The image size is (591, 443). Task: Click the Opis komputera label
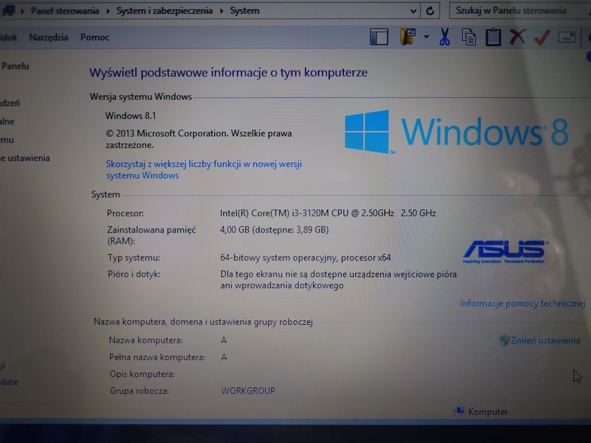point(143,374)
